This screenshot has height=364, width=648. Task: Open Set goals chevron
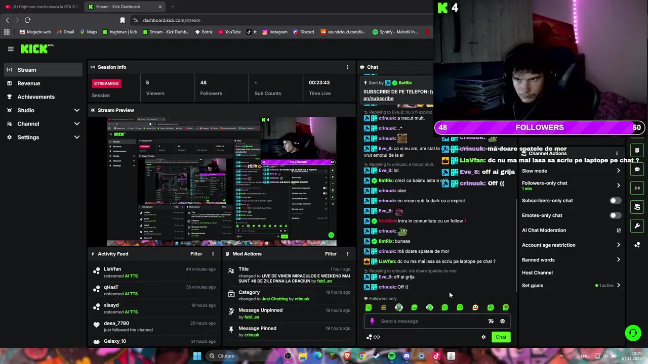coord(618,286)
